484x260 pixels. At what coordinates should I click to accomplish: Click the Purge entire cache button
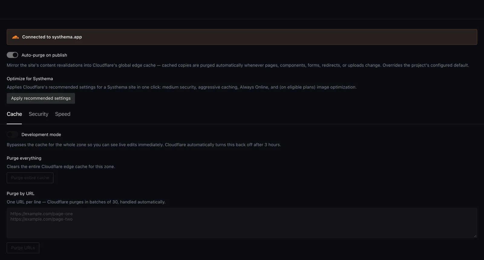(30, 178)
